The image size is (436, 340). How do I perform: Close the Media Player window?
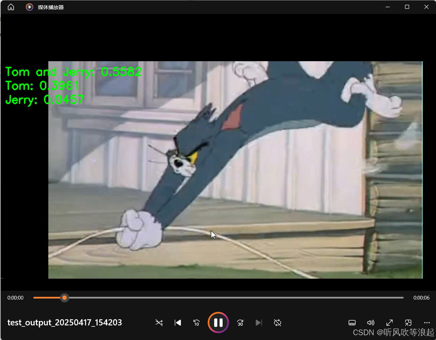click(426, 7)
